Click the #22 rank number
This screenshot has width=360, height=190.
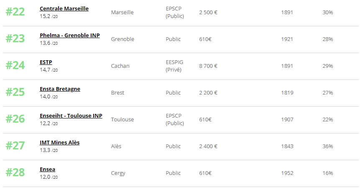15,12
